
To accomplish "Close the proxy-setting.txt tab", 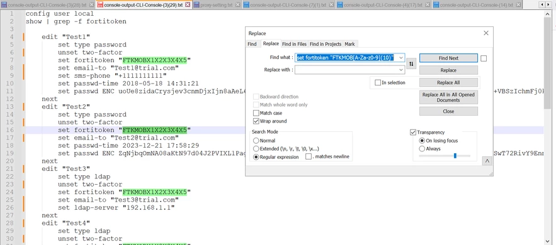I will 237,5.
